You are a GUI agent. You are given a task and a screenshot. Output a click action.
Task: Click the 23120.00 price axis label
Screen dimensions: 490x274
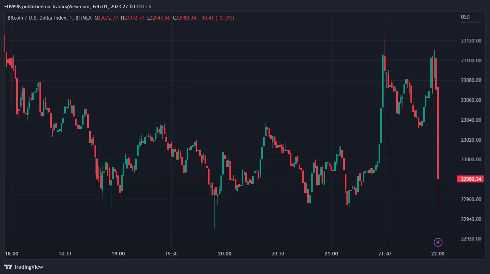click(471, 41)
